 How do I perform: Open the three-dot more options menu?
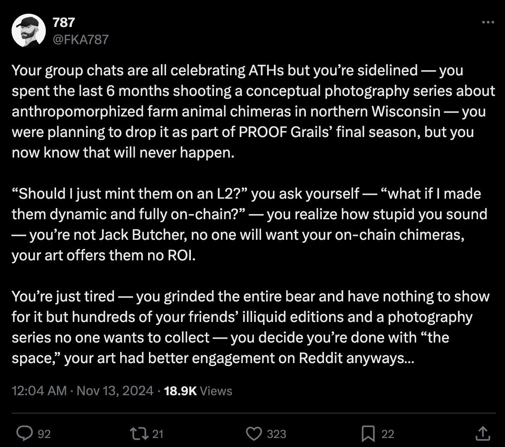point(488,22)
